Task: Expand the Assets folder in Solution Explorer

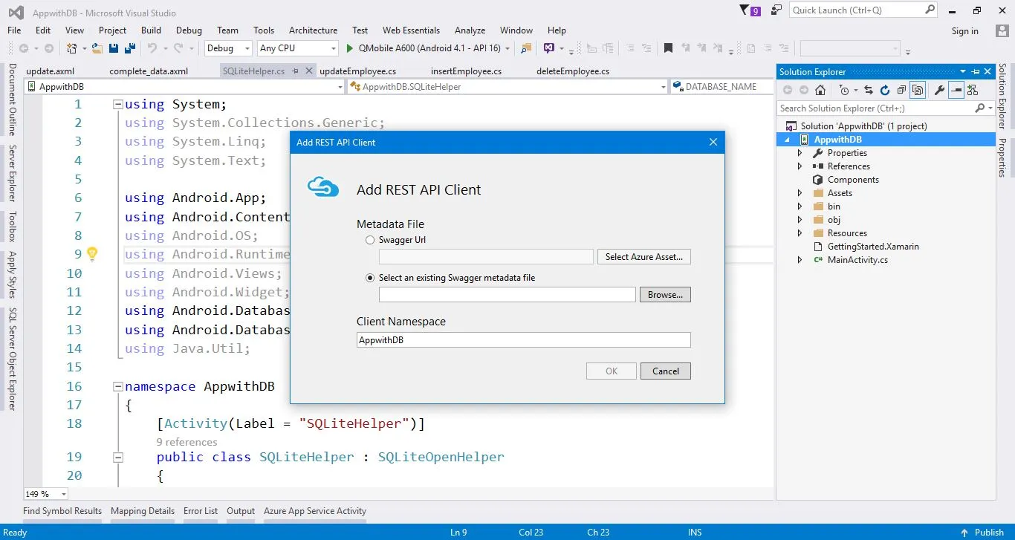Action: [x=800, y=193]
